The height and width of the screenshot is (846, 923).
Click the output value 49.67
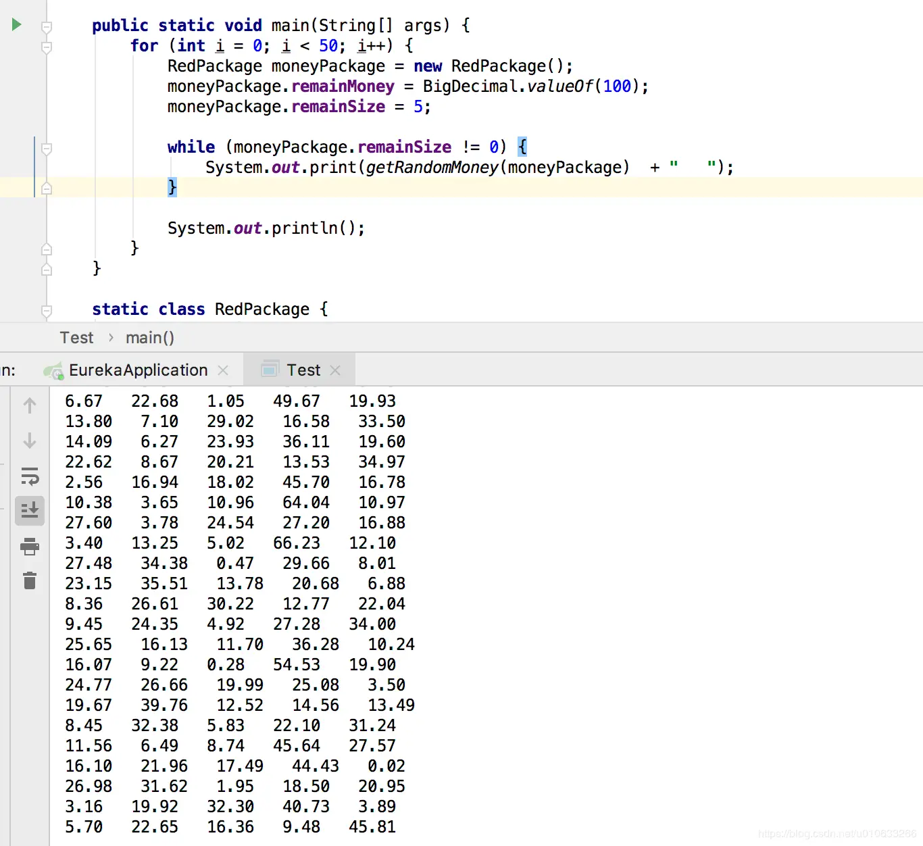click(297, 401)
